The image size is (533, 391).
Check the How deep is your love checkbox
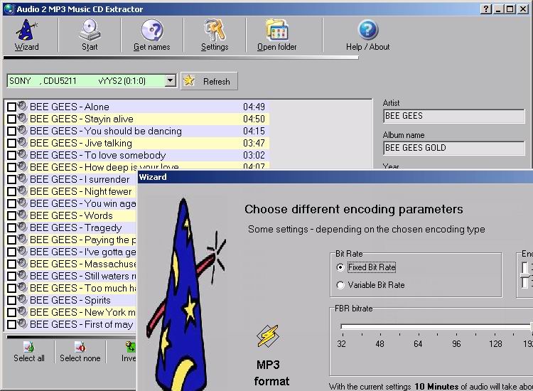[11, 167]
